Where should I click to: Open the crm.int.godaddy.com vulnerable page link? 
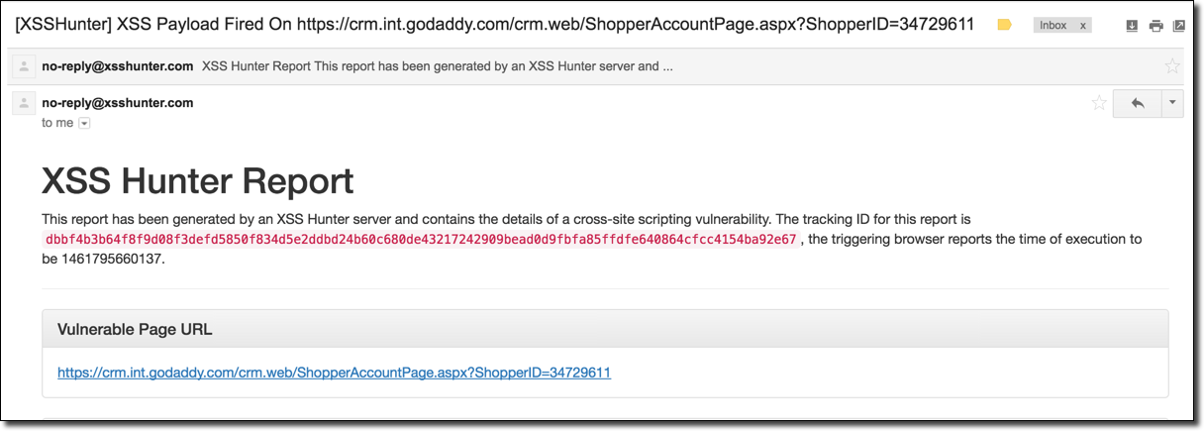(x=335, y=373)
